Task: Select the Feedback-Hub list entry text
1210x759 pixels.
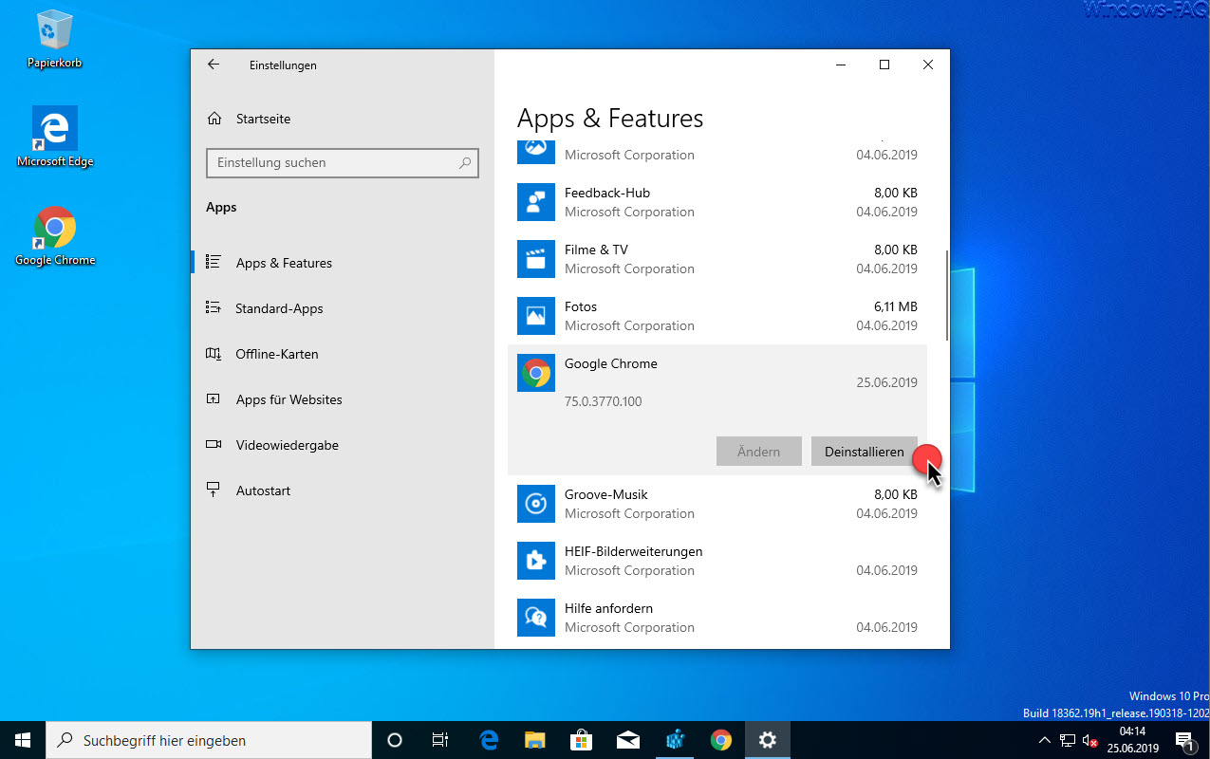Action: pyautogui.click(x=607, y=193)
